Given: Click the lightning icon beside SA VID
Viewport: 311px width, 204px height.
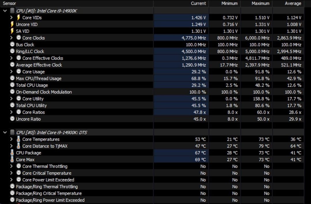Looking at the screenshot, I should [x=12, y=31].
